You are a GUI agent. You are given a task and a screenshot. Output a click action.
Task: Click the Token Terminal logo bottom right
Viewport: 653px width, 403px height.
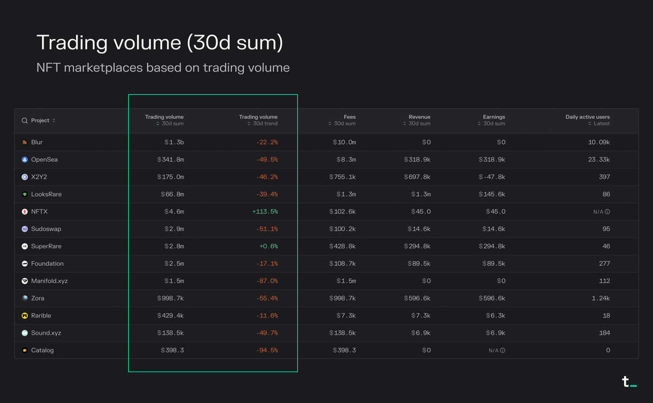coord(629,382)
